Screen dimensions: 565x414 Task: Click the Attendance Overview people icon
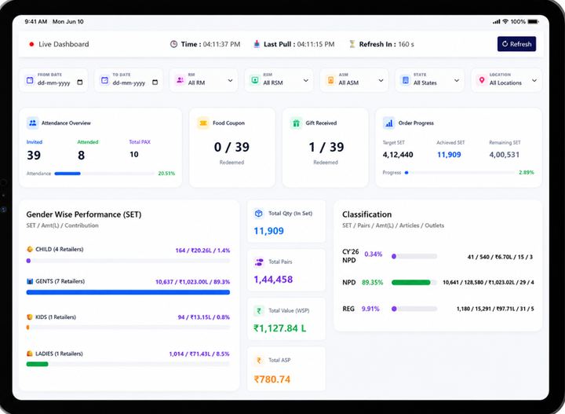pos(33,123)
